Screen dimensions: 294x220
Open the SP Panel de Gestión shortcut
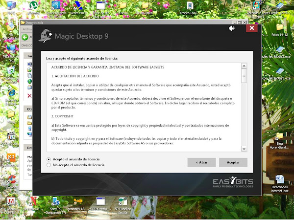pyautogui.click(x=123, y=205)
